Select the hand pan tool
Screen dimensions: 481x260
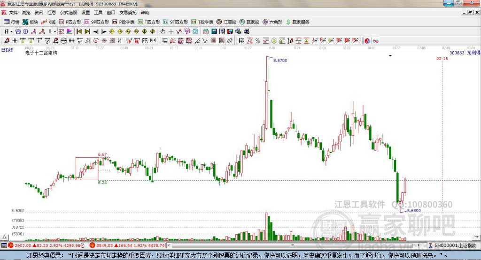163,31
